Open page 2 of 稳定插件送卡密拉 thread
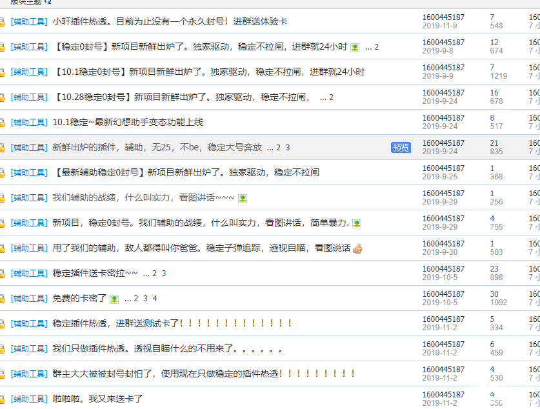The height and width of the screenshot is (409, 540). [155, 274]
